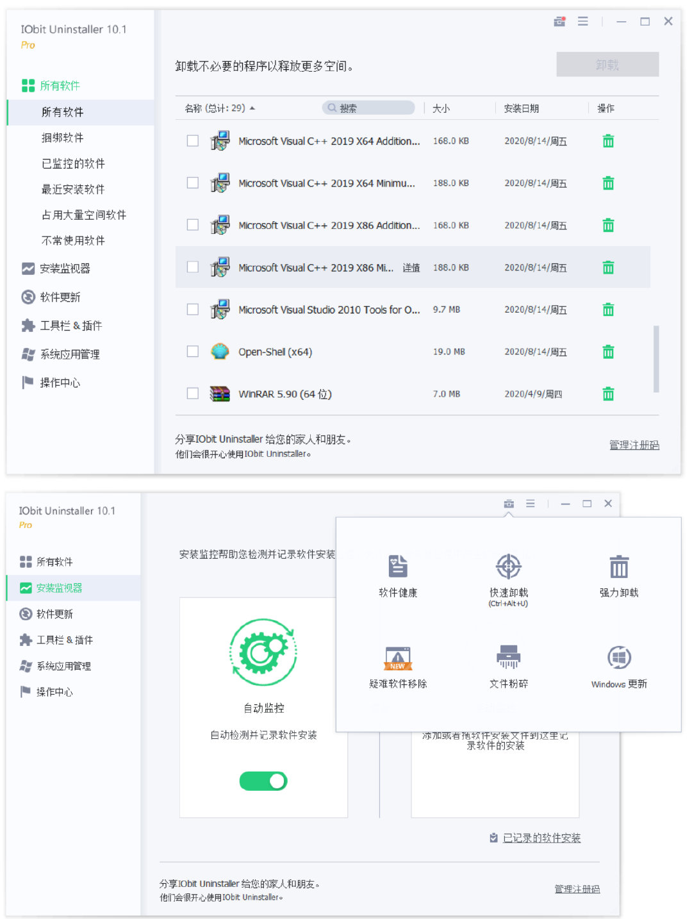Select 安装监视器 in bottom window sidebar
This screenshot has height=919, width=692.
click(x=73, y=588)
